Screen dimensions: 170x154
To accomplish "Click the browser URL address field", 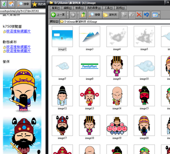I will point(22,11).
